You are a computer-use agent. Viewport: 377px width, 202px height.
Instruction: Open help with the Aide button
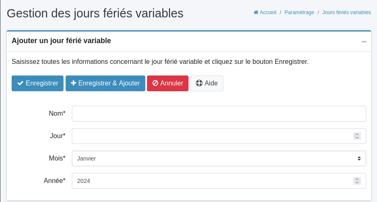(207, 83)
